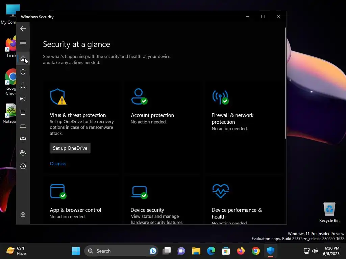Select the My Computer desktop icon
The height and width of the screenshot is (259, 346).
click(x=8, y=13)
